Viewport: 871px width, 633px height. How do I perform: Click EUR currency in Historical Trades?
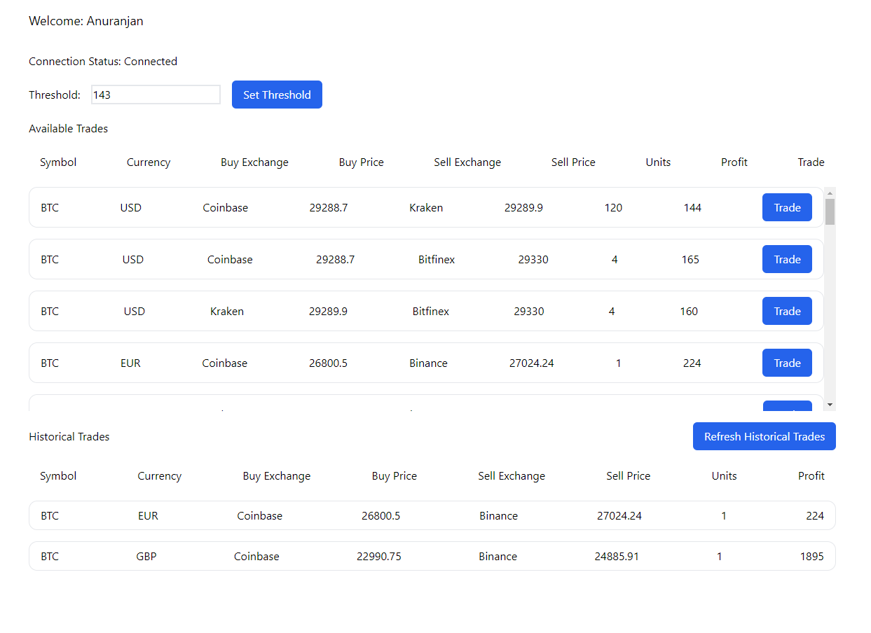148,516
